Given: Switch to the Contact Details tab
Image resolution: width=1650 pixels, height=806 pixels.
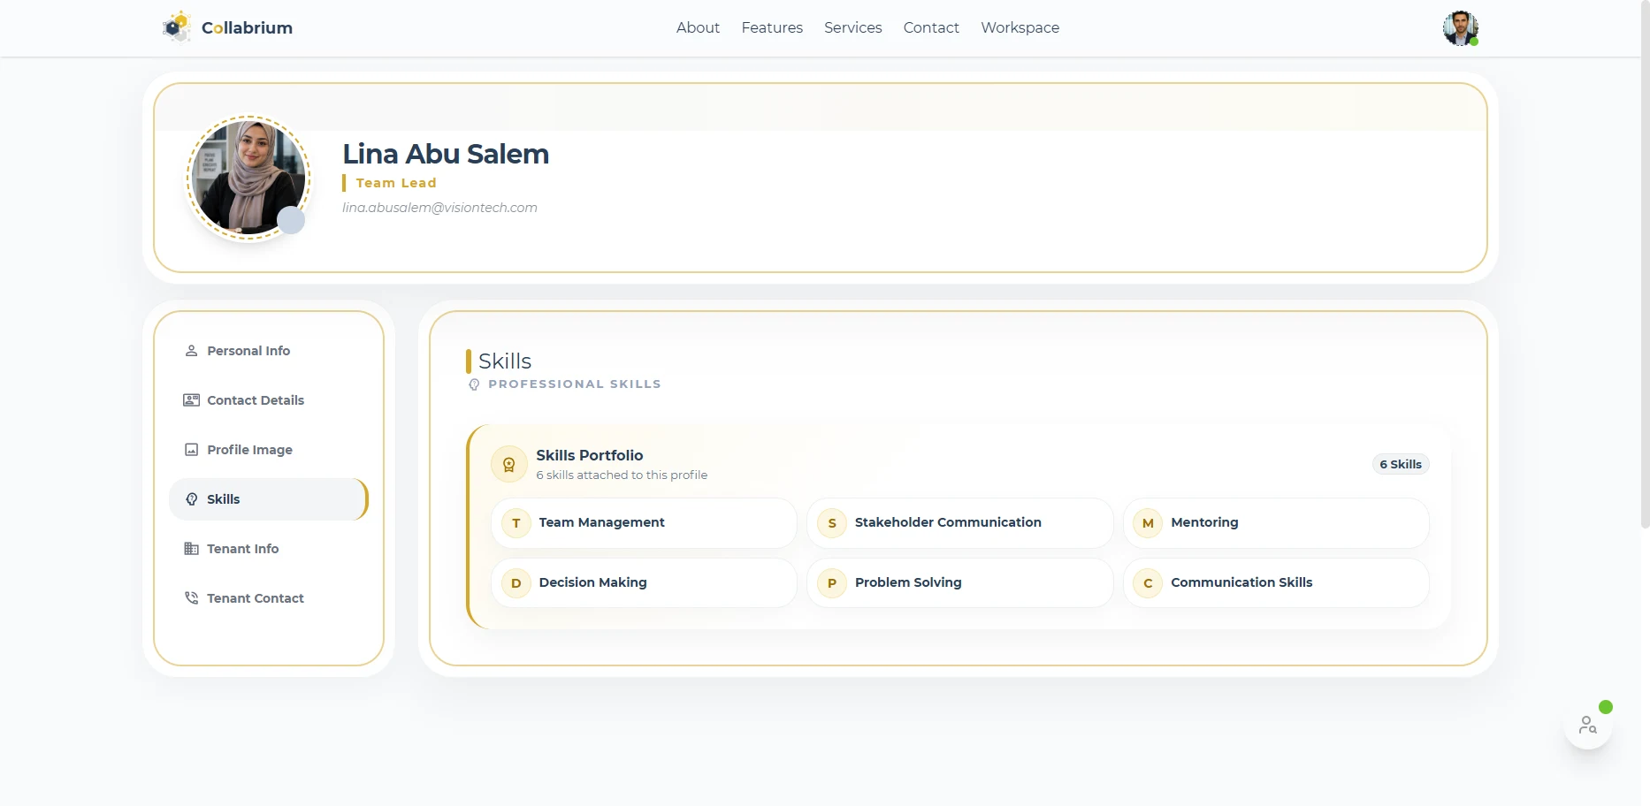Looking at the screenshot, I should [x=268, y=400].
